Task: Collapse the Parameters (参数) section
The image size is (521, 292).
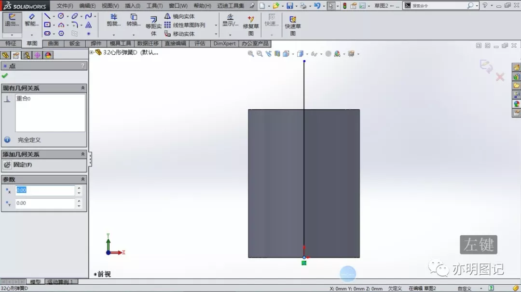Action: pos(83,179)
